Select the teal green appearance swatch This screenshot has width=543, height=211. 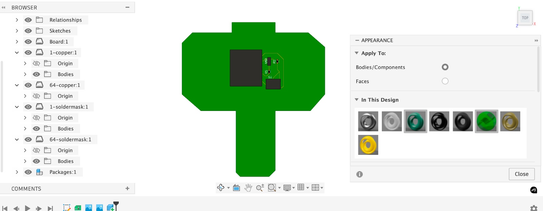415,121
